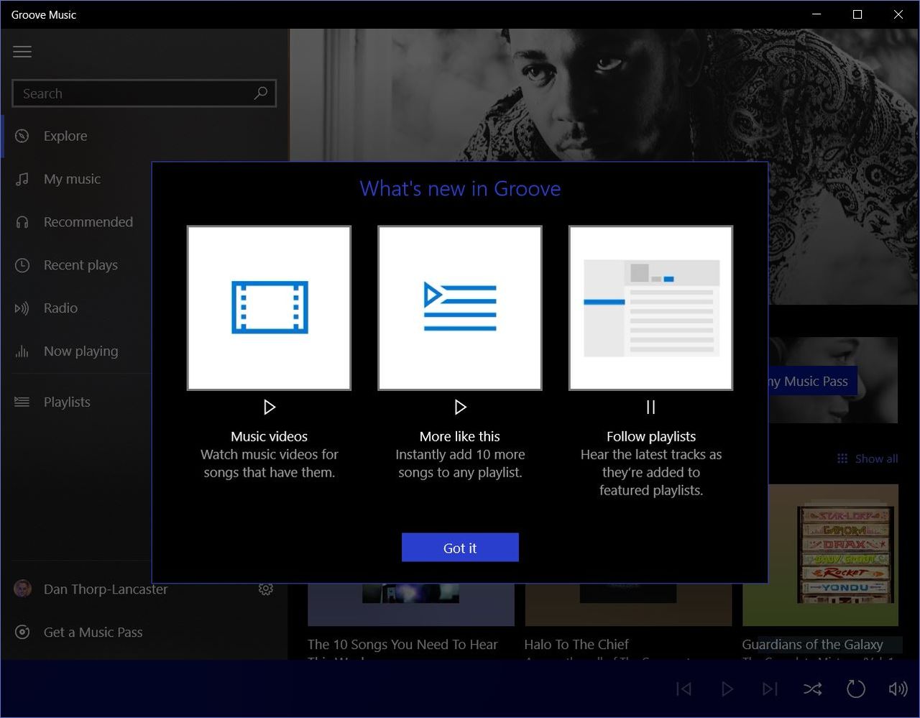
Task: Open Recent plays clock icon
Action: pyautogui.click(x=22, y=265)
